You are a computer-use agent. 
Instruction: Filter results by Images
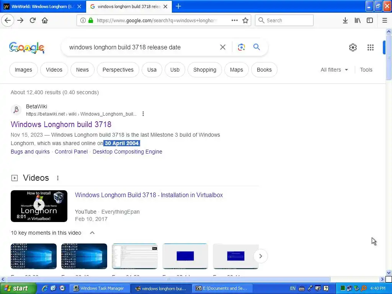(23, 70)
